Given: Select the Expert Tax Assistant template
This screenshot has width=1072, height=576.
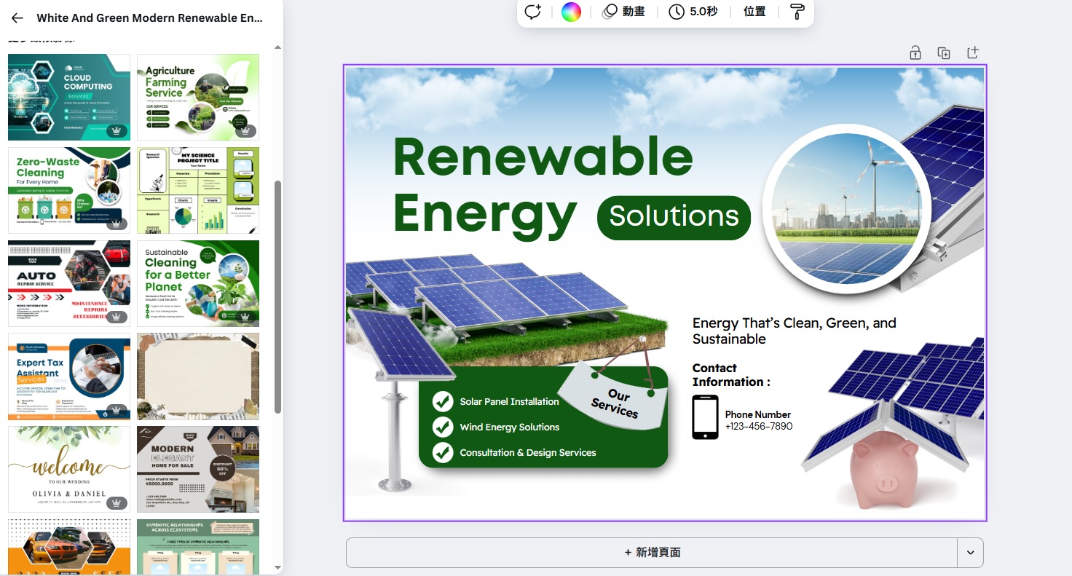Looking at the screenshot, I should 69,376.
